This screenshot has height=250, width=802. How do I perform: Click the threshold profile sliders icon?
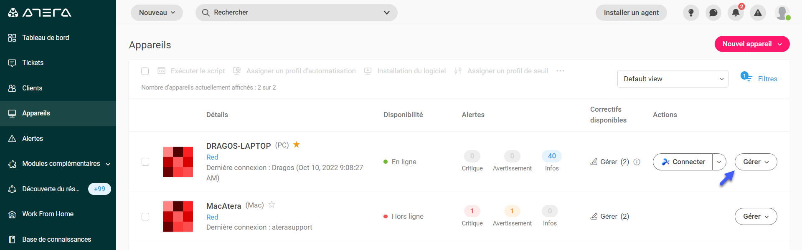coord(458,71)
